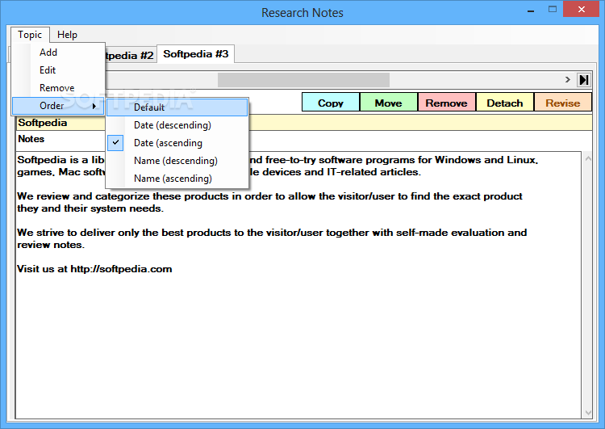
Task: Switch to the Softpedia #3 tab
Action: pyautogui.click(x=196, y=54)
